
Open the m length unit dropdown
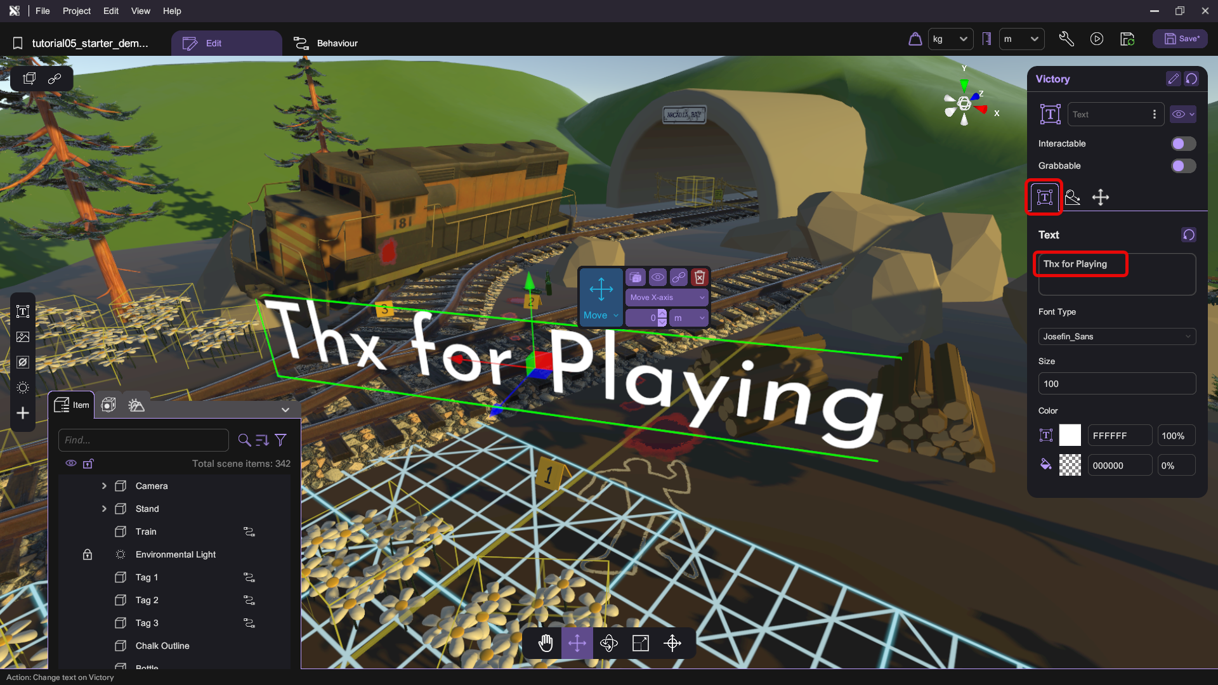1021,39
